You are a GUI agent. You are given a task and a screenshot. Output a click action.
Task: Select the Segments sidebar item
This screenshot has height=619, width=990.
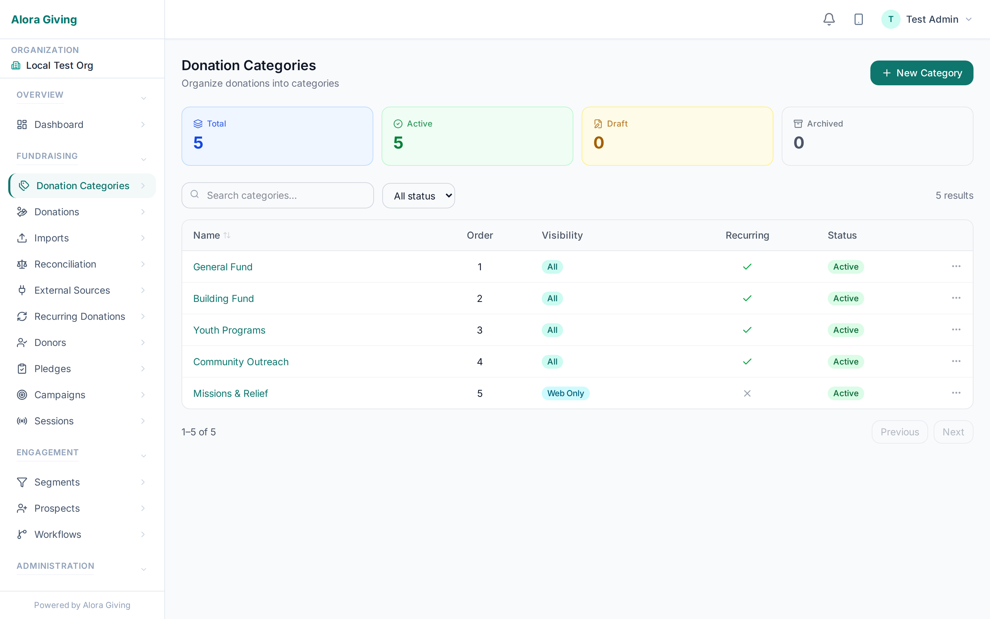point(57,482)
